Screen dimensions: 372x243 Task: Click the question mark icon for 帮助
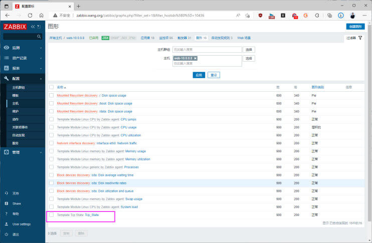pos(7,213)
